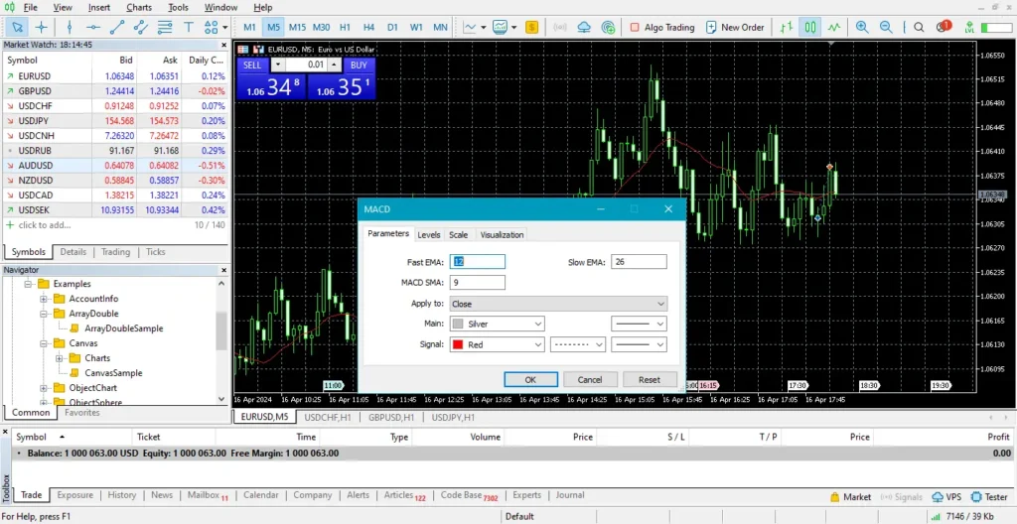Reset MACD parameters

[650, 380]
